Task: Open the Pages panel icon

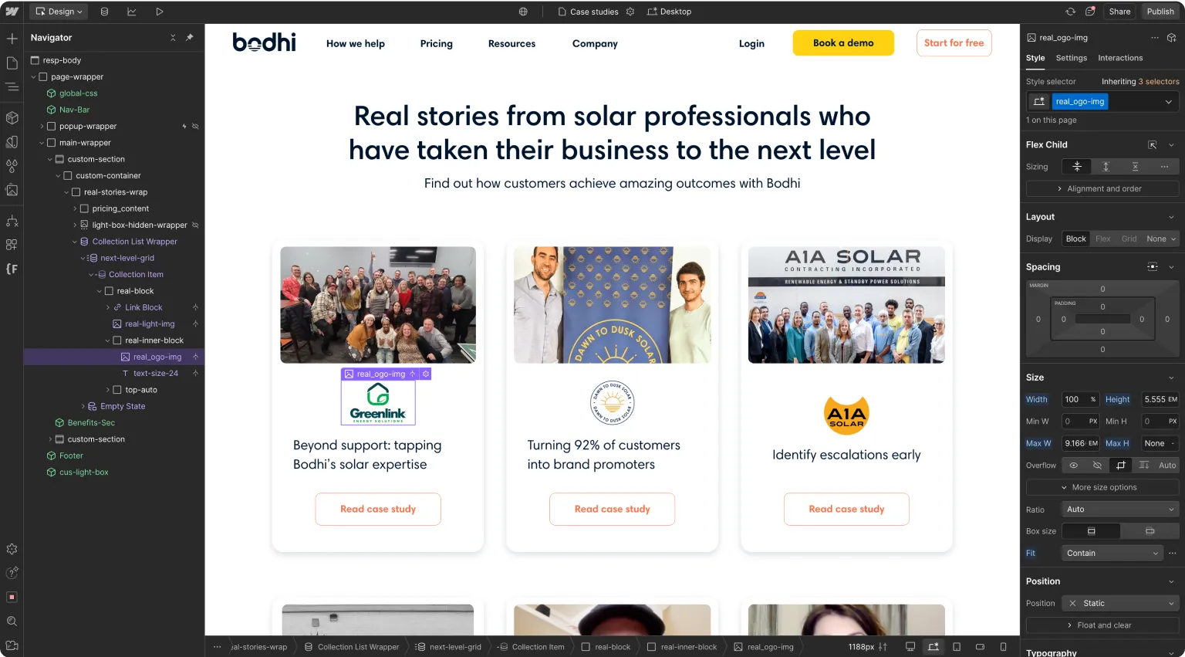Action: tap(12, 63)
